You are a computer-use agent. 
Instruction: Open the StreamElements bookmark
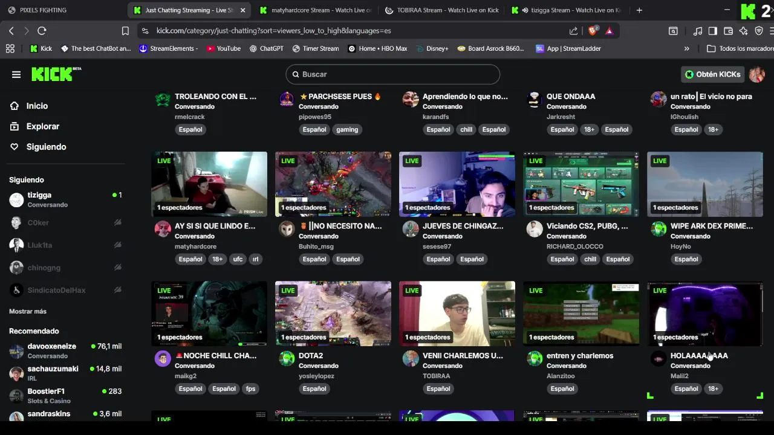[x=169, y=48]
